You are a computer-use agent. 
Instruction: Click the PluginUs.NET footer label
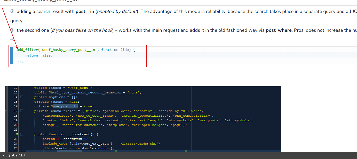click(x=14, y=155)
